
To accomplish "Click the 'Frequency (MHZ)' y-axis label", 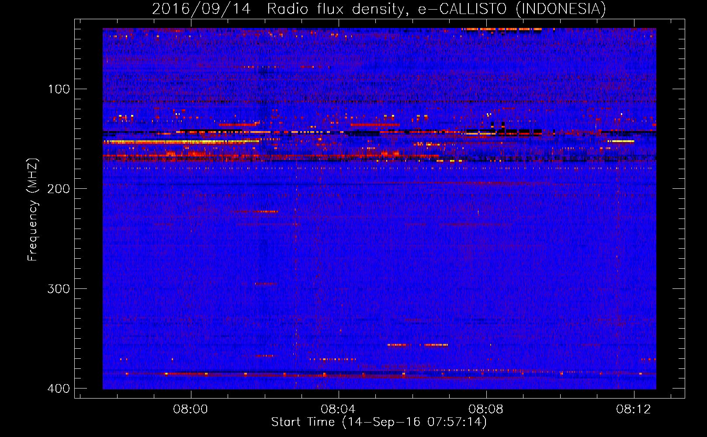I will (x=33, y=210).
